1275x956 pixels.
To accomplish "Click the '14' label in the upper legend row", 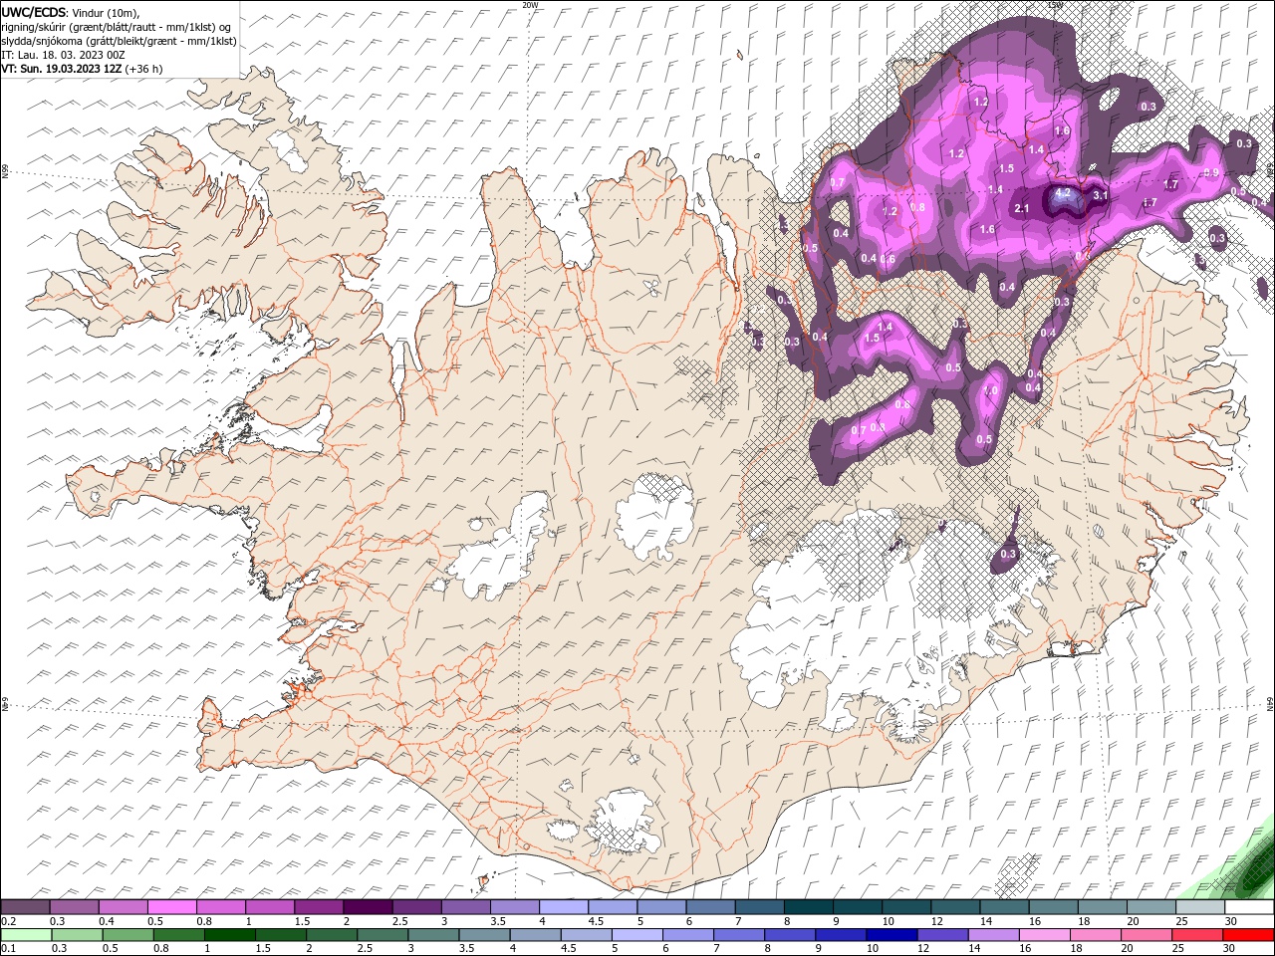I will pyautogui.click(x=986, y=921).
